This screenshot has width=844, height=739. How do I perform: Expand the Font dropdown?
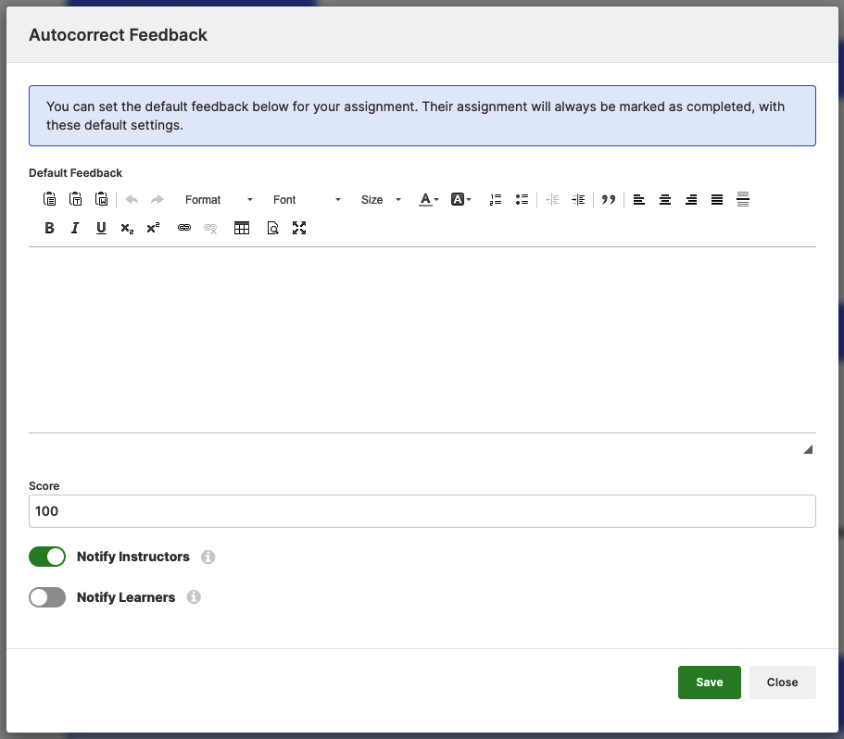point(307,199)
